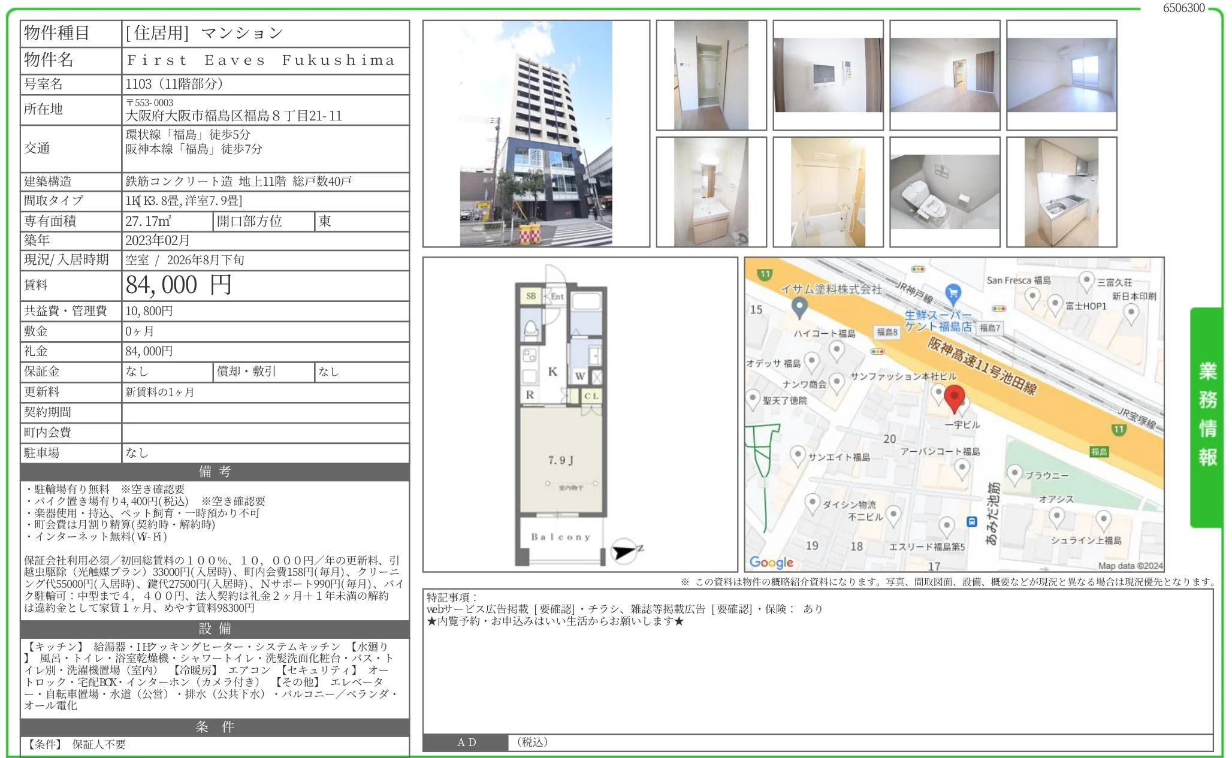This screenshot has width=1232, height=758.
Task: Click the traffic light icon above the 福島7 label
Action: tap(999, 309)
